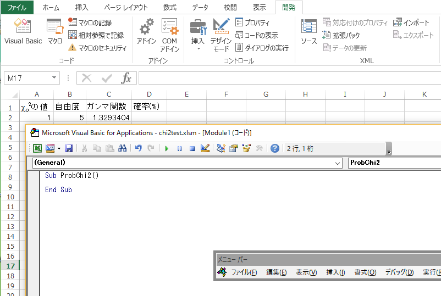Click XML Import (インポート)
This screenshot has width=441, height=296.
pos(411,23)
